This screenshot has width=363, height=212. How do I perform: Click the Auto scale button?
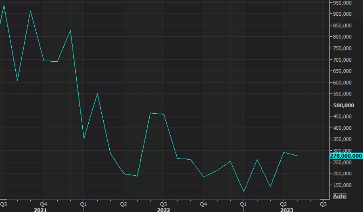point(339,196)
